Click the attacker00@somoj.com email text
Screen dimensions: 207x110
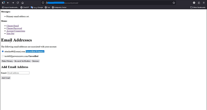click(15, 51)
